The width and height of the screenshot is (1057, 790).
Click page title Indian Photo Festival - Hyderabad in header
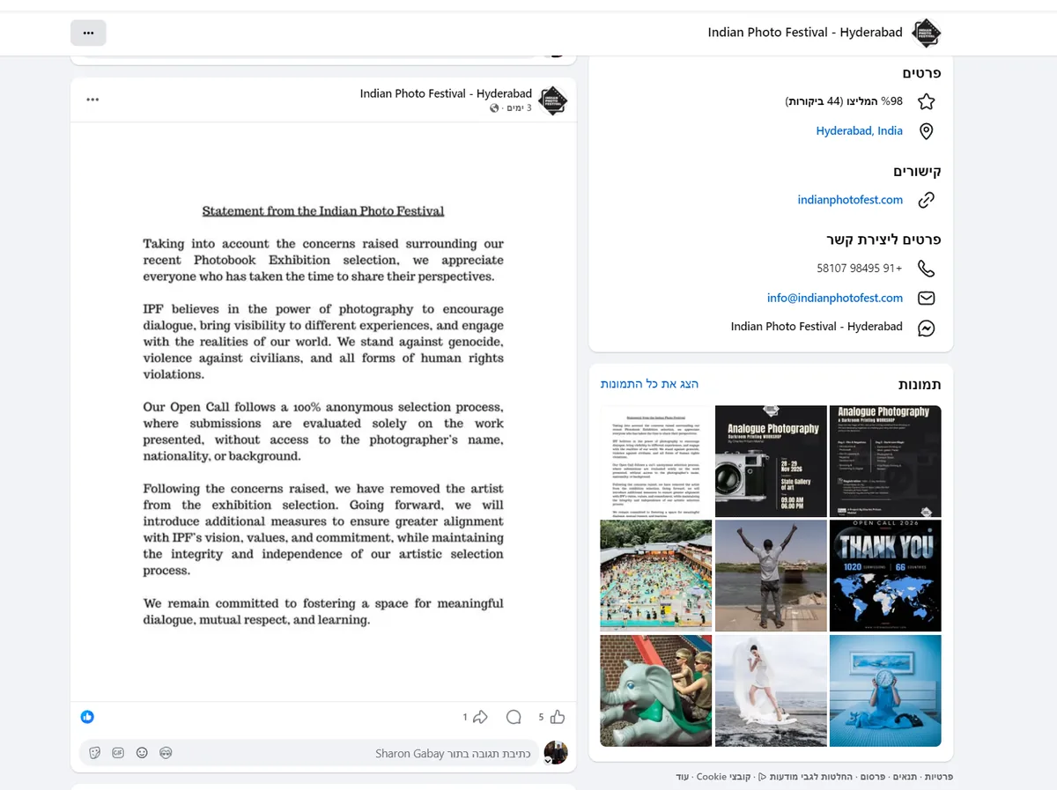click(x=805, y=33)
